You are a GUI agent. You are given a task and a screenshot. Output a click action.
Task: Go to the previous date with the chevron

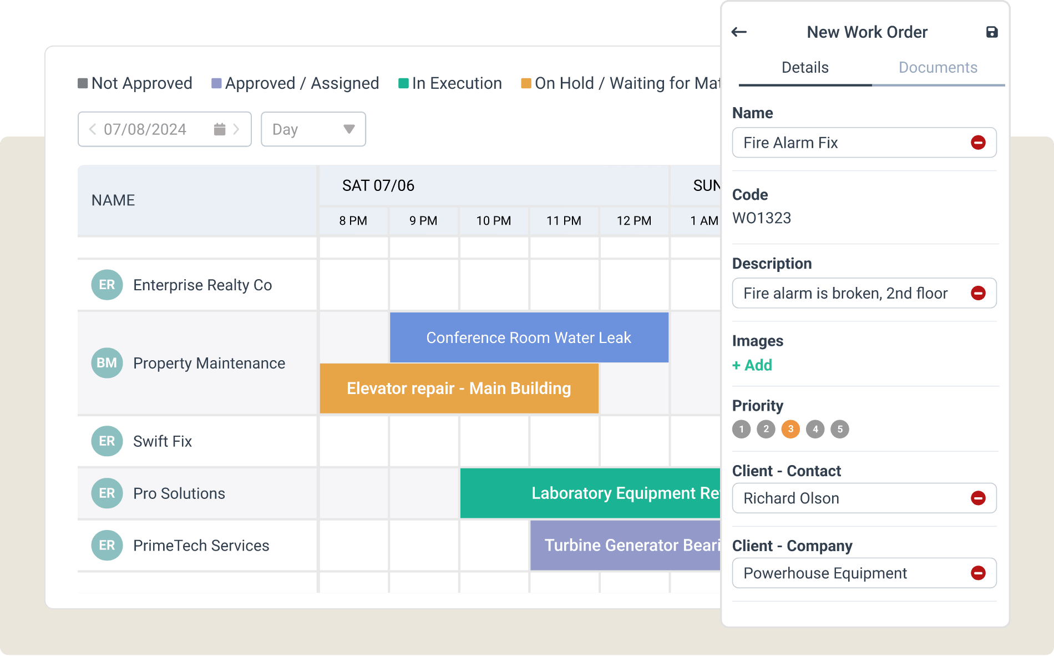point(92,129)
